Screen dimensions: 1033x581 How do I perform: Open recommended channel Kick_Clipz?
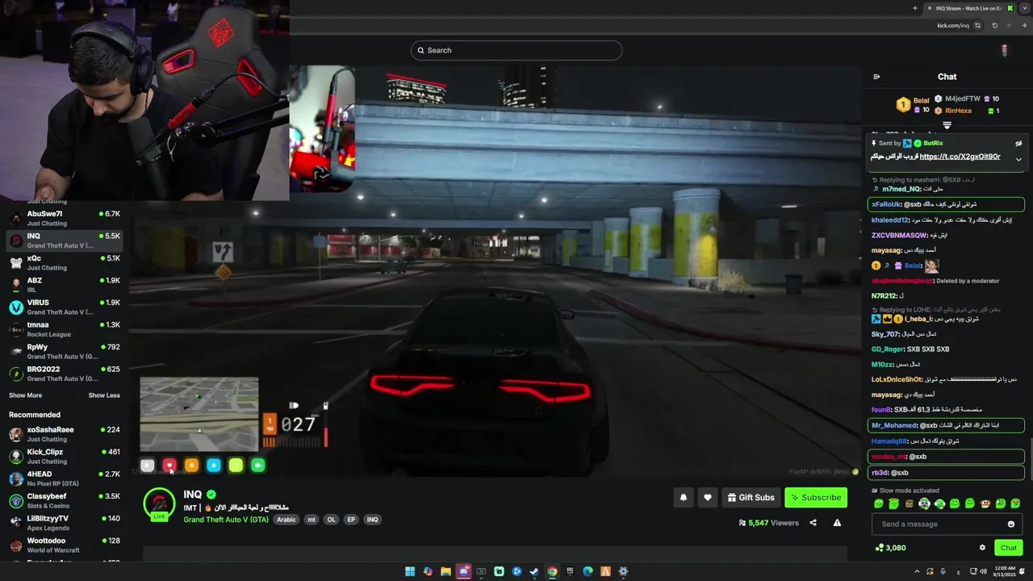pyautogui.click(x=65, y=456)
